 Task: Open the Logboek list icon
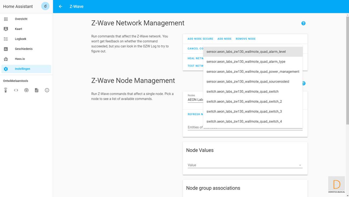pyautogui.click(x=6, y=39)
